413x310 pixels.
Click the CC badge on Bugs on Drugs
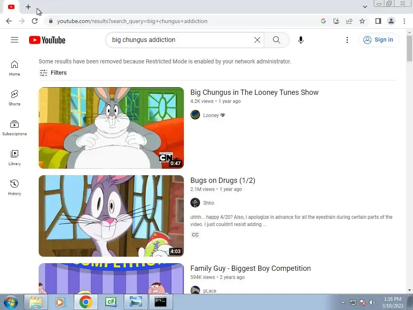point(195,235)
